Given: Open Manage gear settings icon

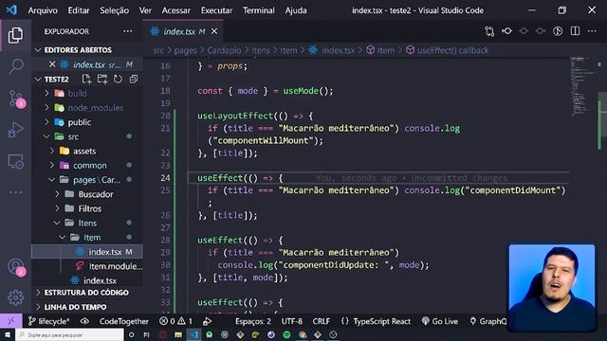Looking at the screenshot, I should (x=15, y=297).
